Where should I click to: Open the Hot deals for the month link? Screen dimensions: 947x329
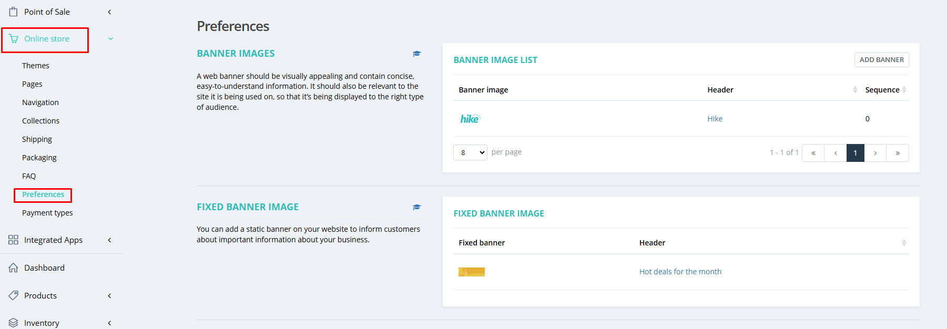point(680,272)
